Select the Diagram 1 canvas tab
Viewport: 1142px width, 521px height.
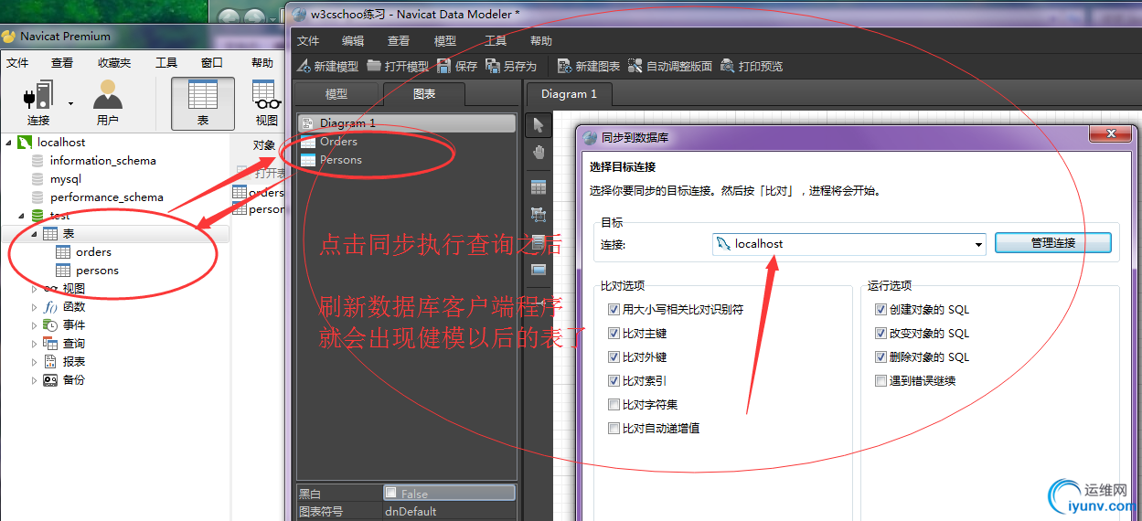point(569,93)
